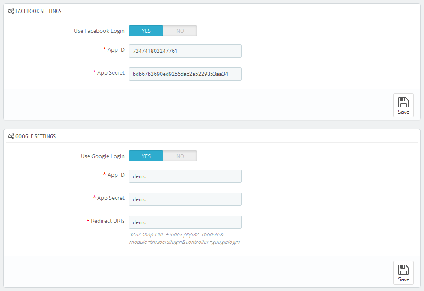Set Use Facebook Login to NO

pyautogui.click(x=180, y=31)
